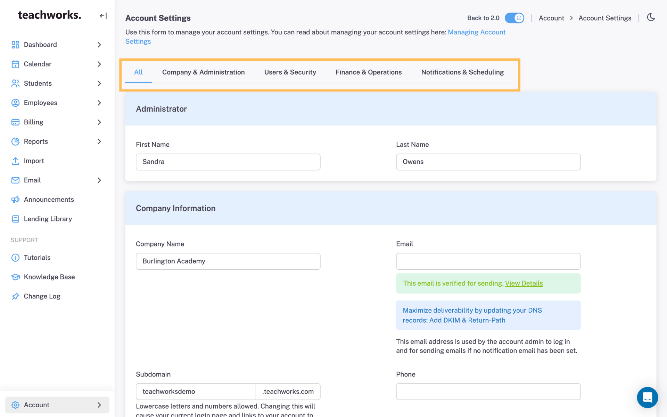This screenshot has width=667, height=417.
Task: Click the Tutorials info icon
Action: pos(15,258)
